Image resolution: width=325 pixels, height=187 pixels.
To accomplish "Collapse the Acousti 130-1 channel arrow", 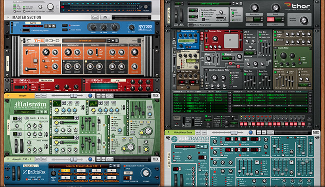I will pyautogui.click(x=8, y=159).
